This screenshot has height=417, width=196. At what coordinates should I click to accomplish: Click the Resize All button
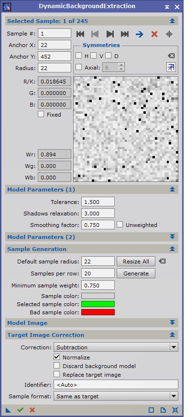(x=136, y=262)
